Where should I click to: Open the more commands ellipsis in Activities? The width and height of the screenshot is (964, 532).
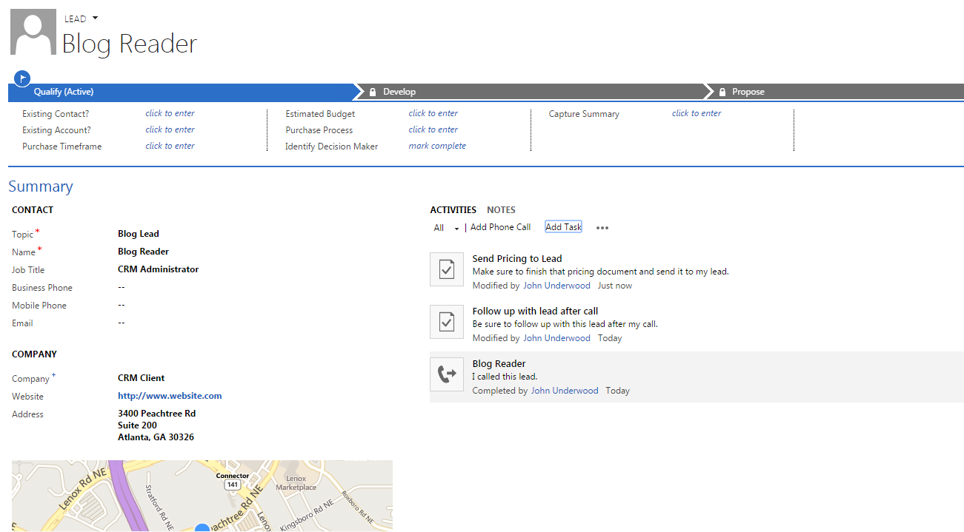602,228
